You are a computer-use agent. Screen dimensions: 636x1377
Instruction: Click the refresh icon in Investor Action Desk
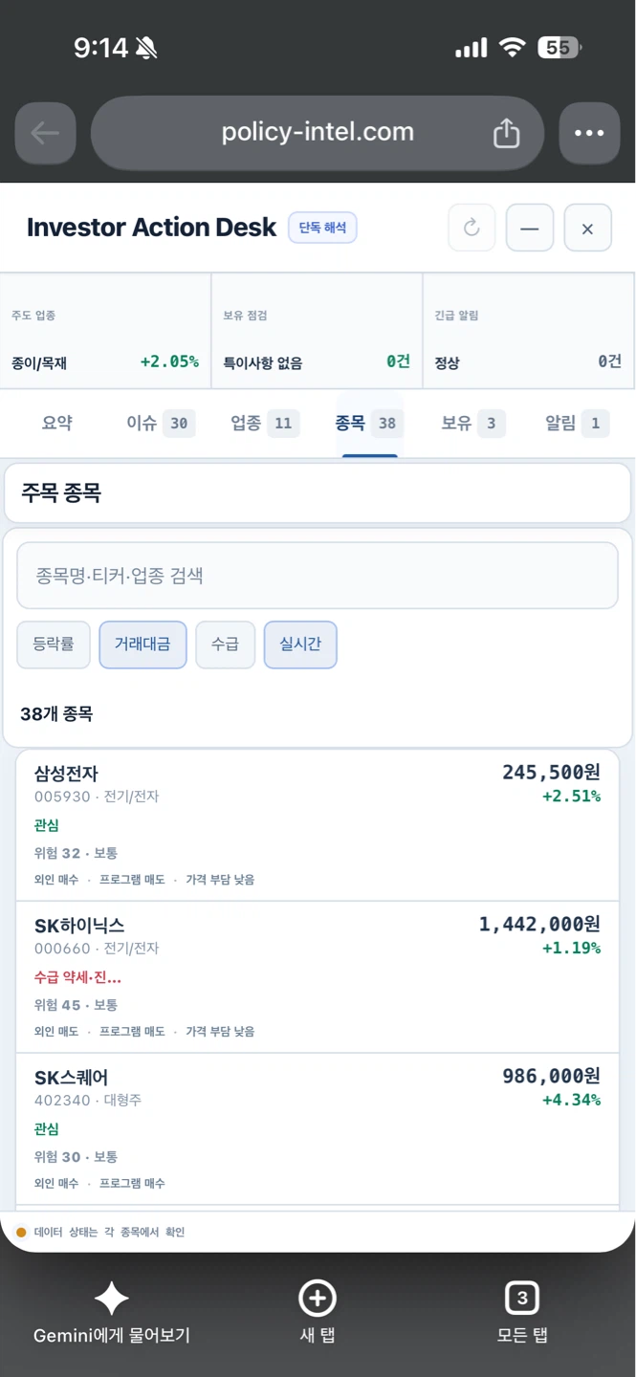coord(472,229)
